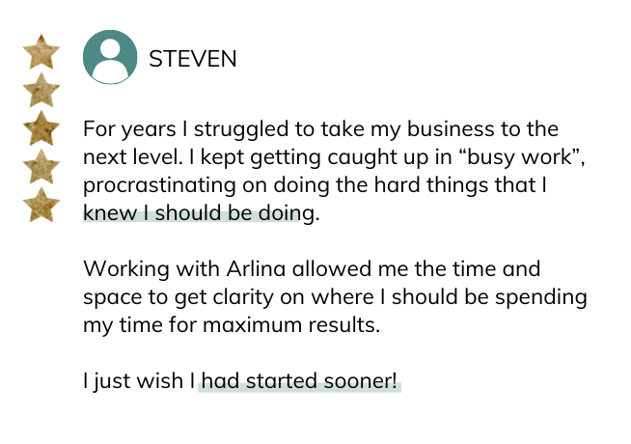Click the top gold star
This screenshot has height=444, width=631.
[41, 54]
